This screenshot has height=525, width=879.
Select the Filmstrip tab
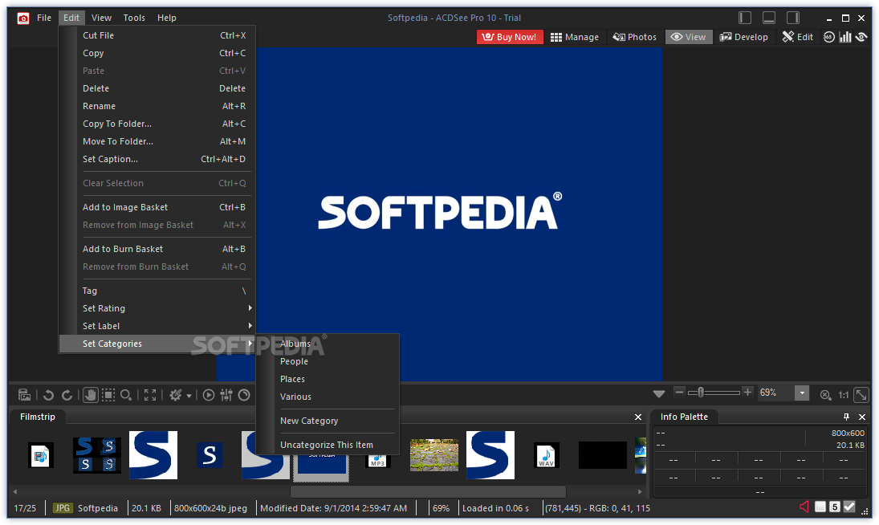coord(38,417)
